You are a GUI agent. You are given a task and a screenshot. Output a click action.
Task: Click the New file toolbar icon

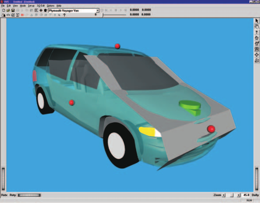[x=4, y=10]
